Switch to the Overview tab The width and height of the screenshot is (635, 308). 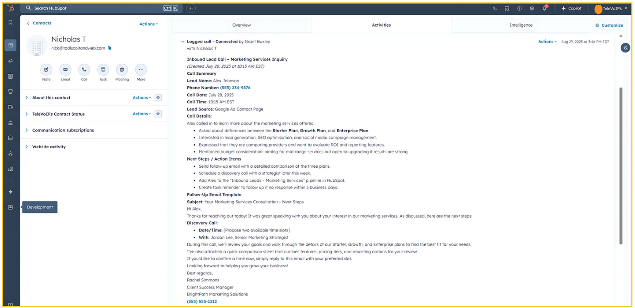241,25
